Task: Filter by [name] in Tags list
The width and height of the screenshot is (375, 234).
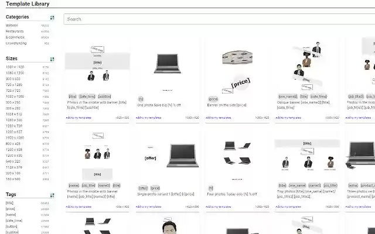Action: pyautogui.click(x=11, y=215)
